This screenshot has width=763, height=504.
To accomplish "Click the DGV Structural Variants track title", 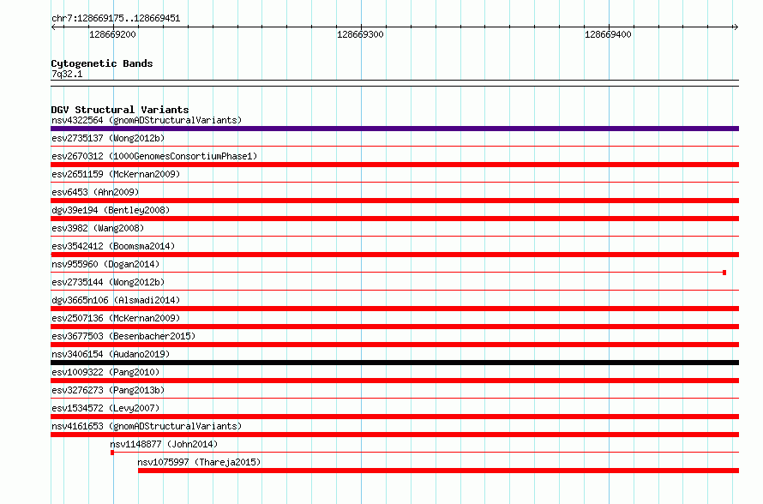I will (x=120, y=110).
